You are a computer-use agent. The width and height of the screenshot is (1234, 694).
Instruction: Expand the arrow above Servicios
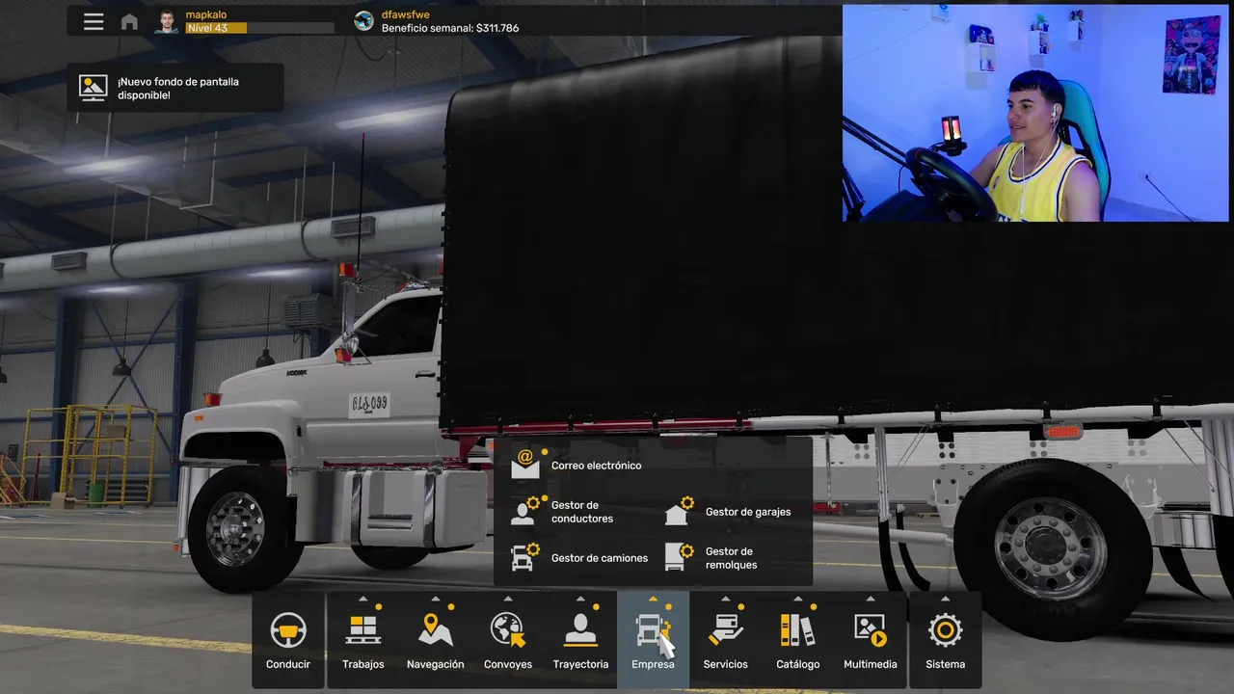pos(725,599)
